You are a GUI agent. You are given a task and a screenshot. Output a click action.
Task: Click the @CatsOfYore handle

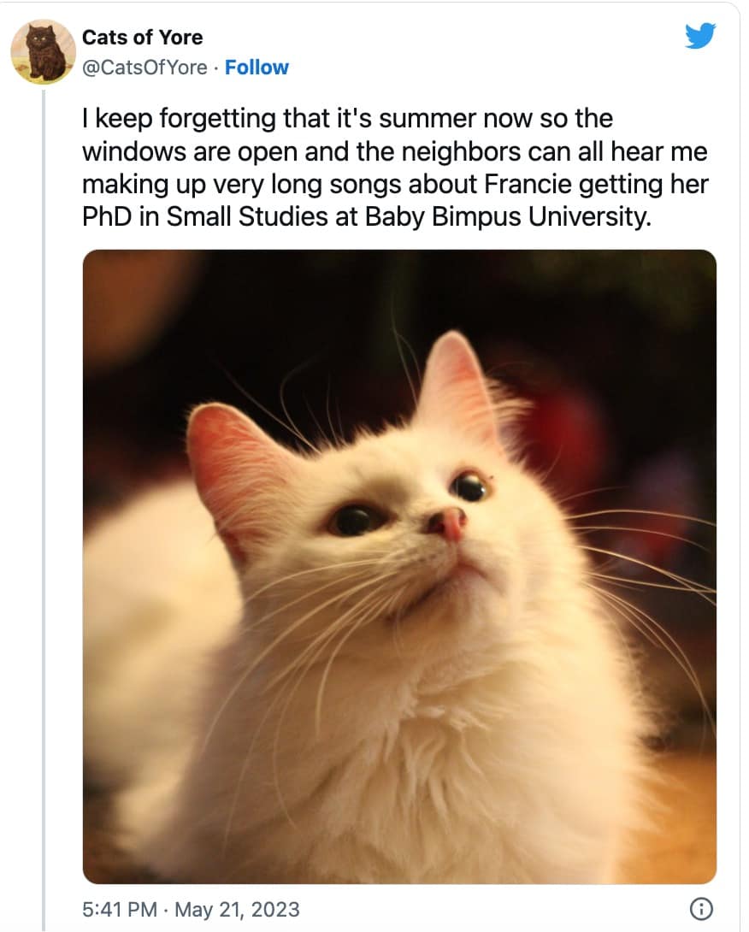[144, 68]
